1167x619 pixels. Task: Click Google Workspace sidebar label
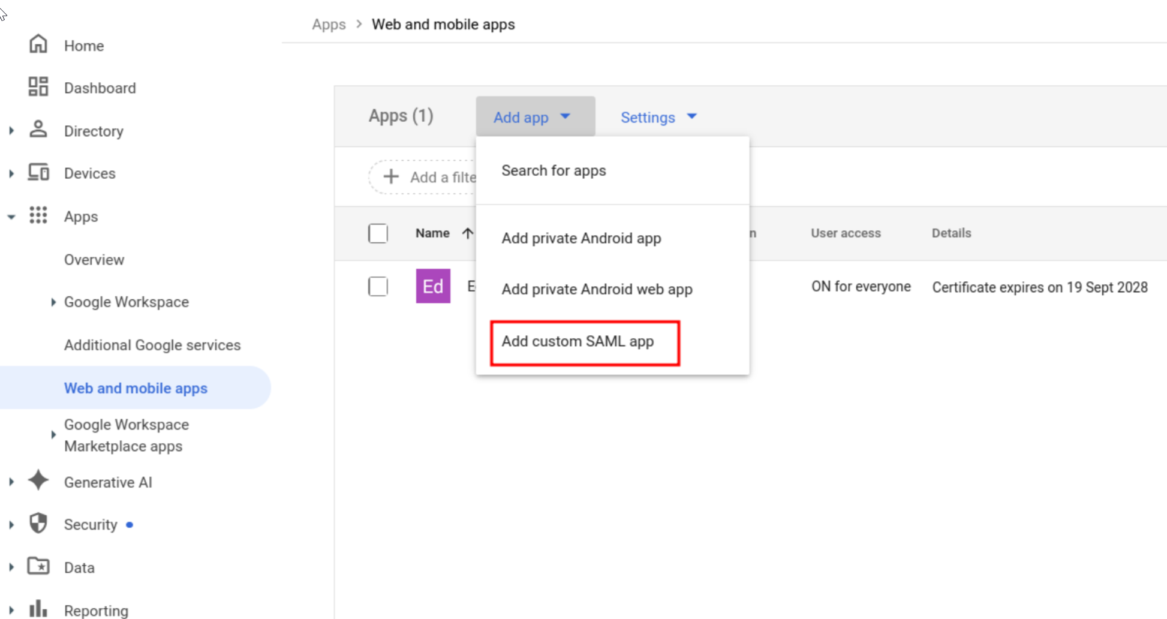click(x=127, y=302)
